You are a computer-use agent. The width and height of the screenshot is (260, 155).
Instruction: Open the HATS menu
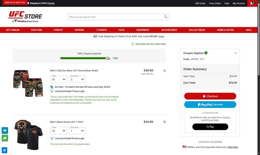121,30
